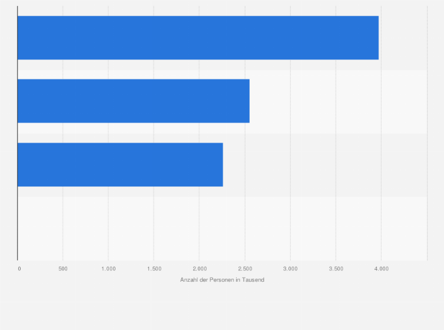Click the empty fourth category row
The width and height of the screenshot is (444, 330).
[222, 229]
